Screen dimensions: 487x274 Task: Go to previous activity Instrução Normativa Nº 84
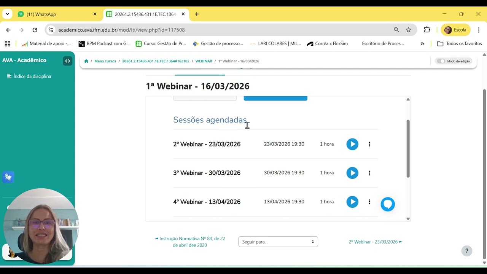tap(190, 242)
